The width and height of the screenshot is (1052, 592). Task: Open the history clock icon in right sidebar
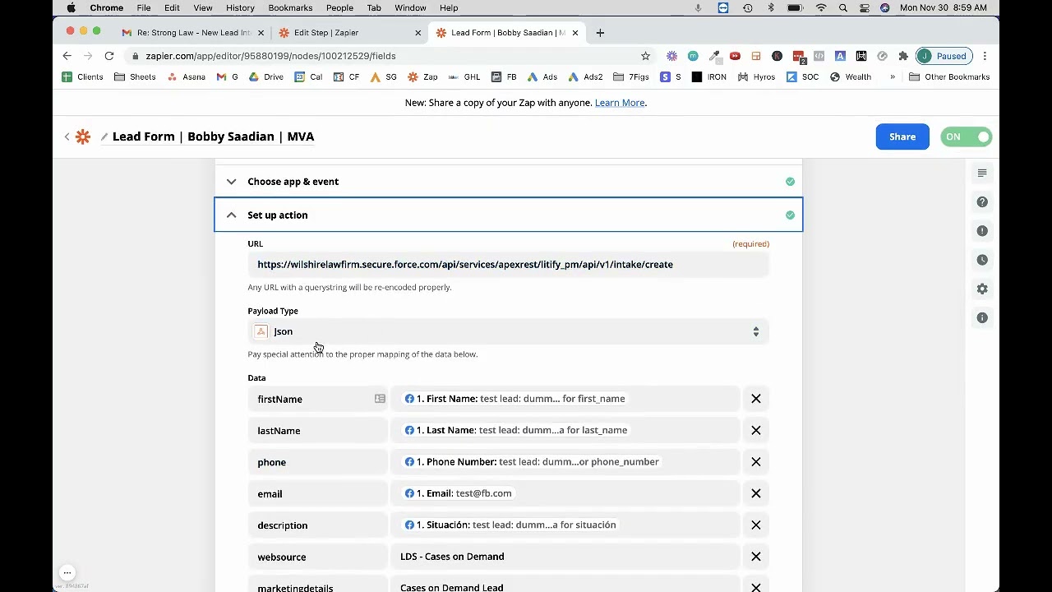[x=982, y=260]
